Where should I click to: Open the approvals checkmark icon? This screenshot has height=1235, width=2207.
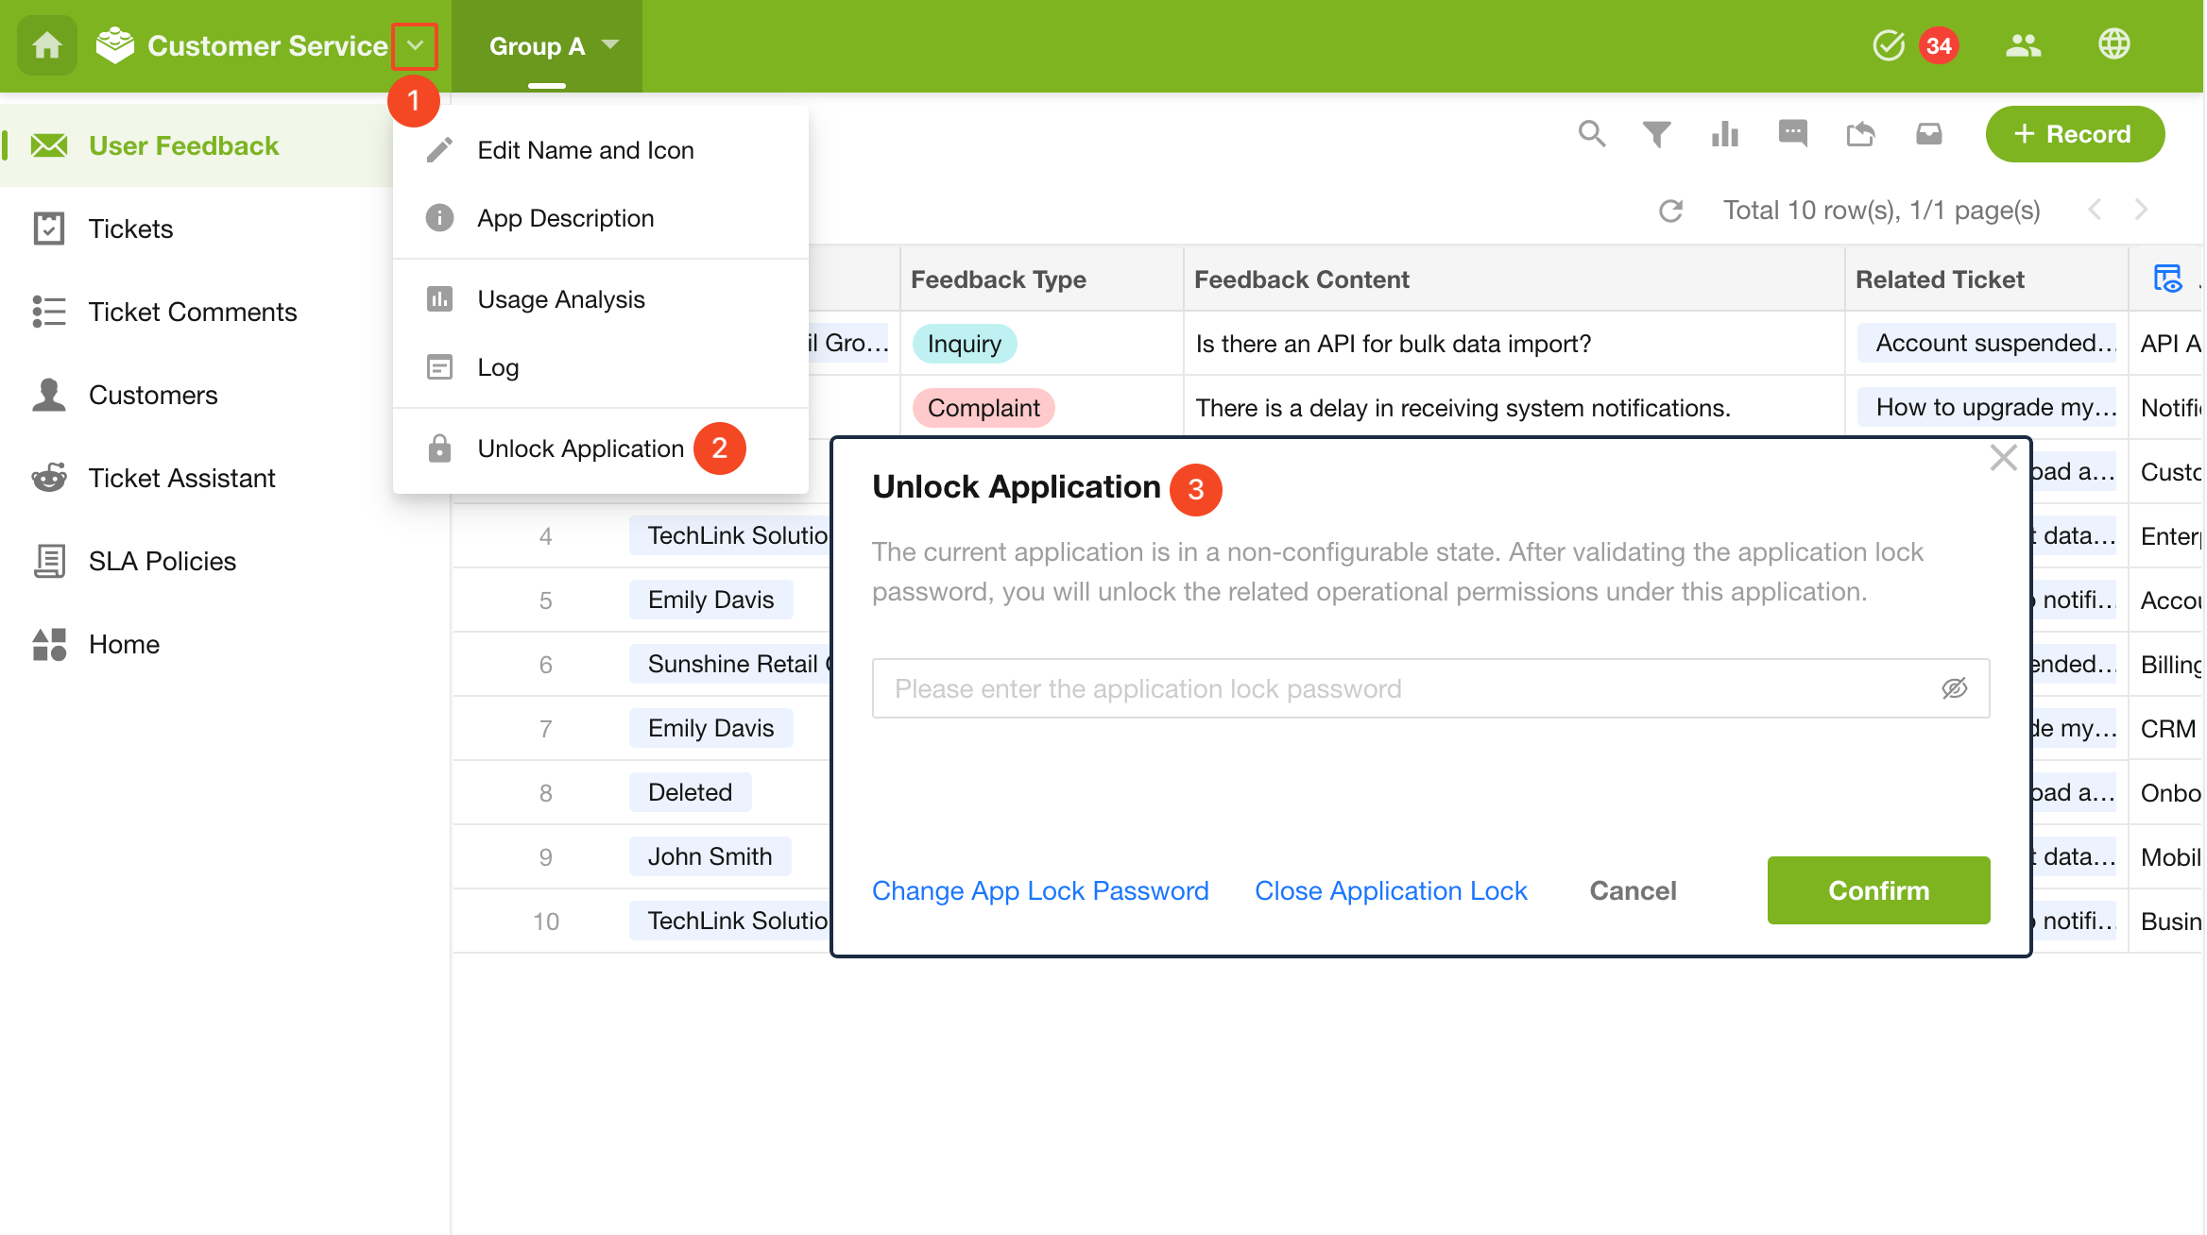(1889, 45)
